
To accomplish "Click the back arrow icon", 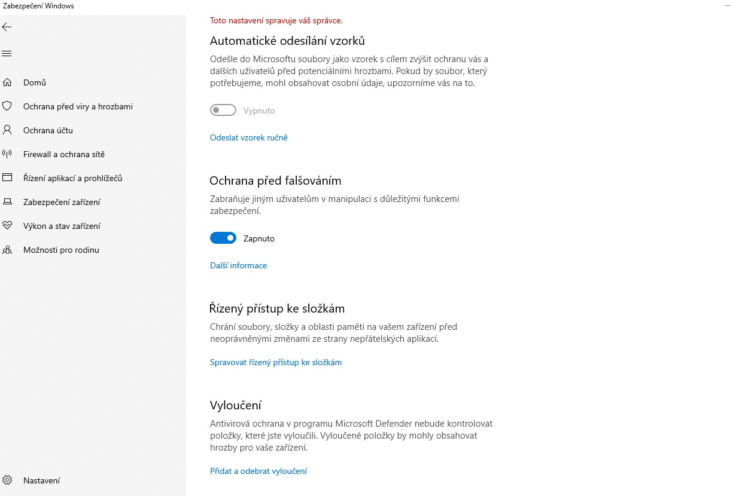I will pos(7,27).
